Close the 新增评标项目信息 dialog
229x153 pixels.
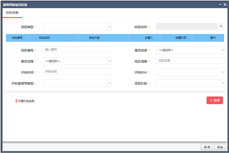point(225,5)
